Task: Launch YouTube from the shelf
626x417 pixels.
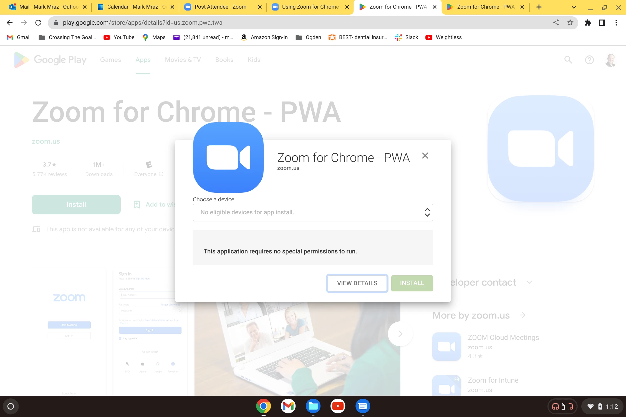Action: pos(338,406)
